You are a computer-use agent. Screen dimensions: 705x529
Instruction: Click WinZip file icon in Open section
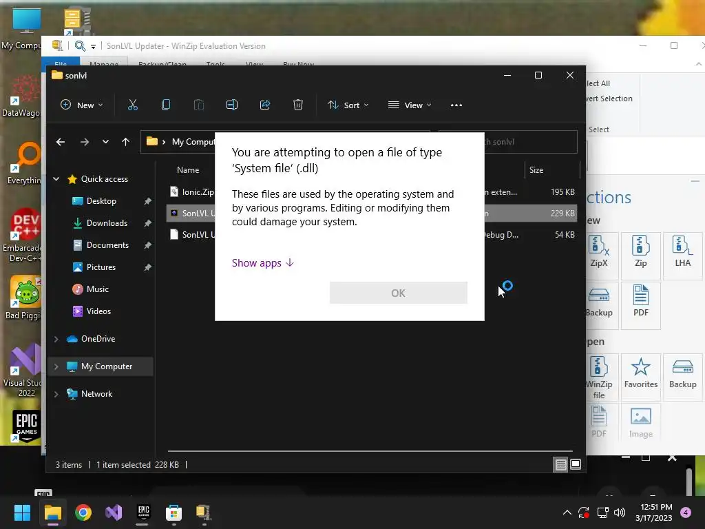coord(600,377)
